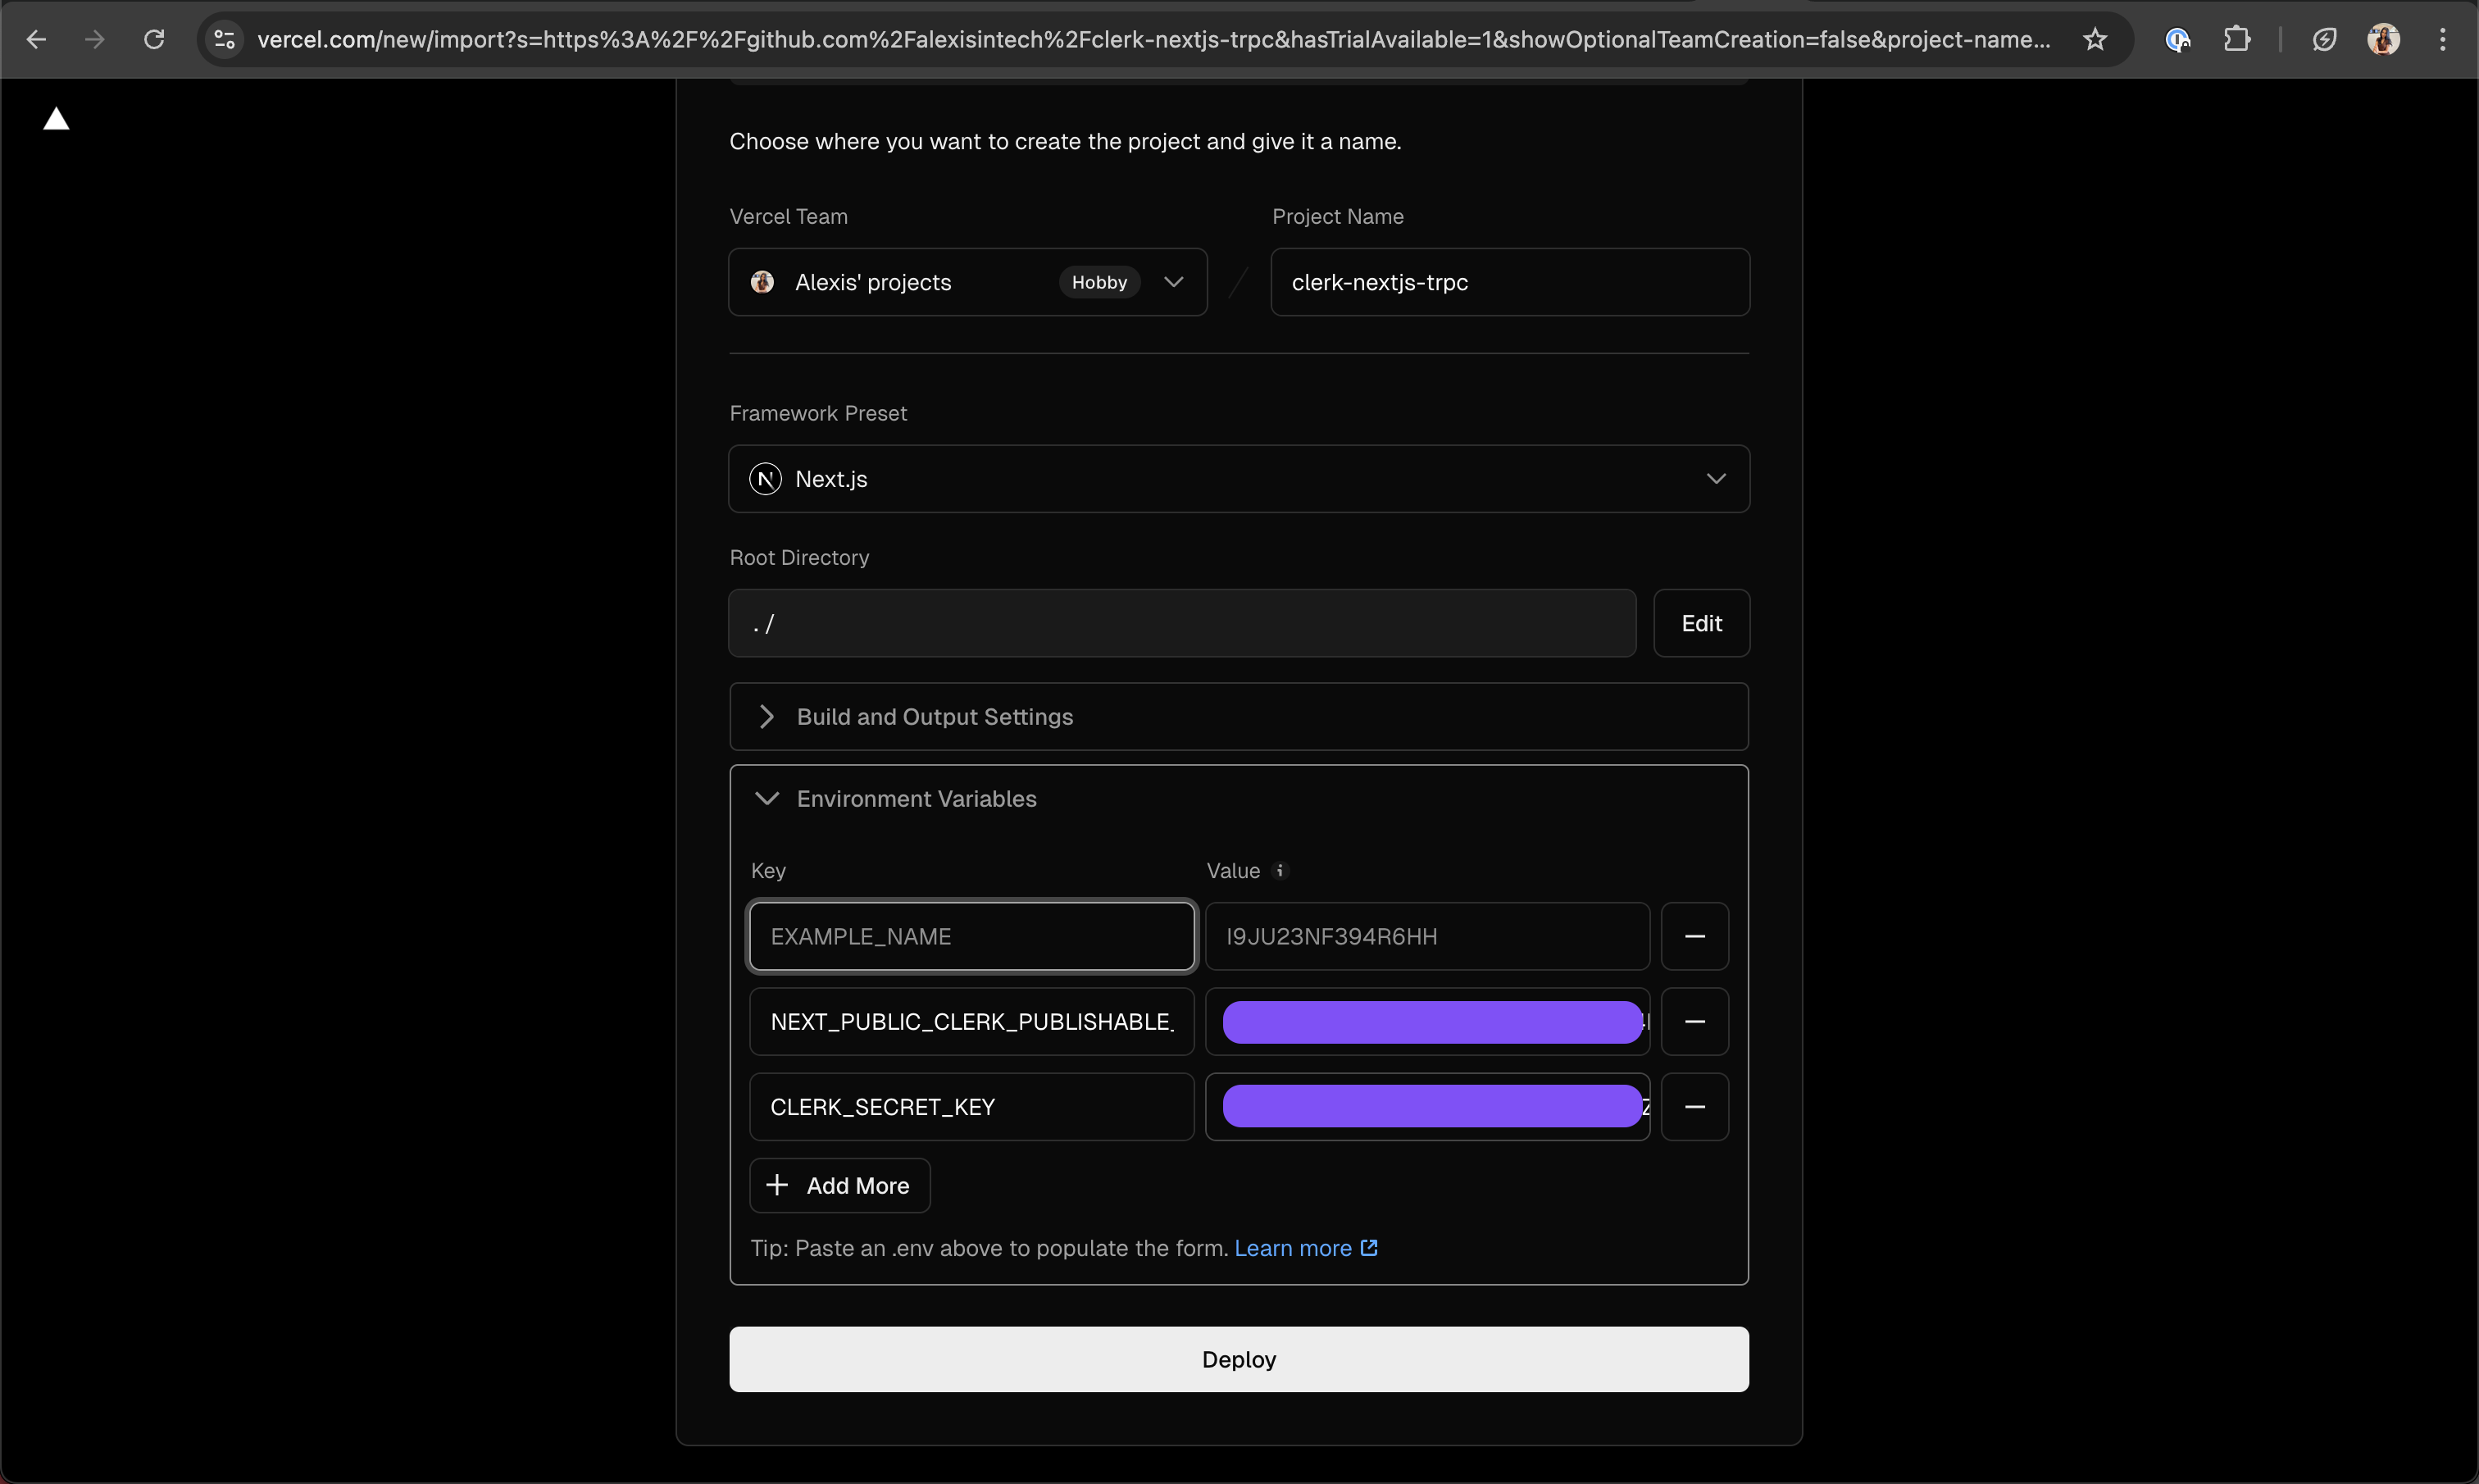Open the Vercel Team dropdown
Viewport: 2479px width, 1484px height.
pyautogui.click(x=967, y=282)
